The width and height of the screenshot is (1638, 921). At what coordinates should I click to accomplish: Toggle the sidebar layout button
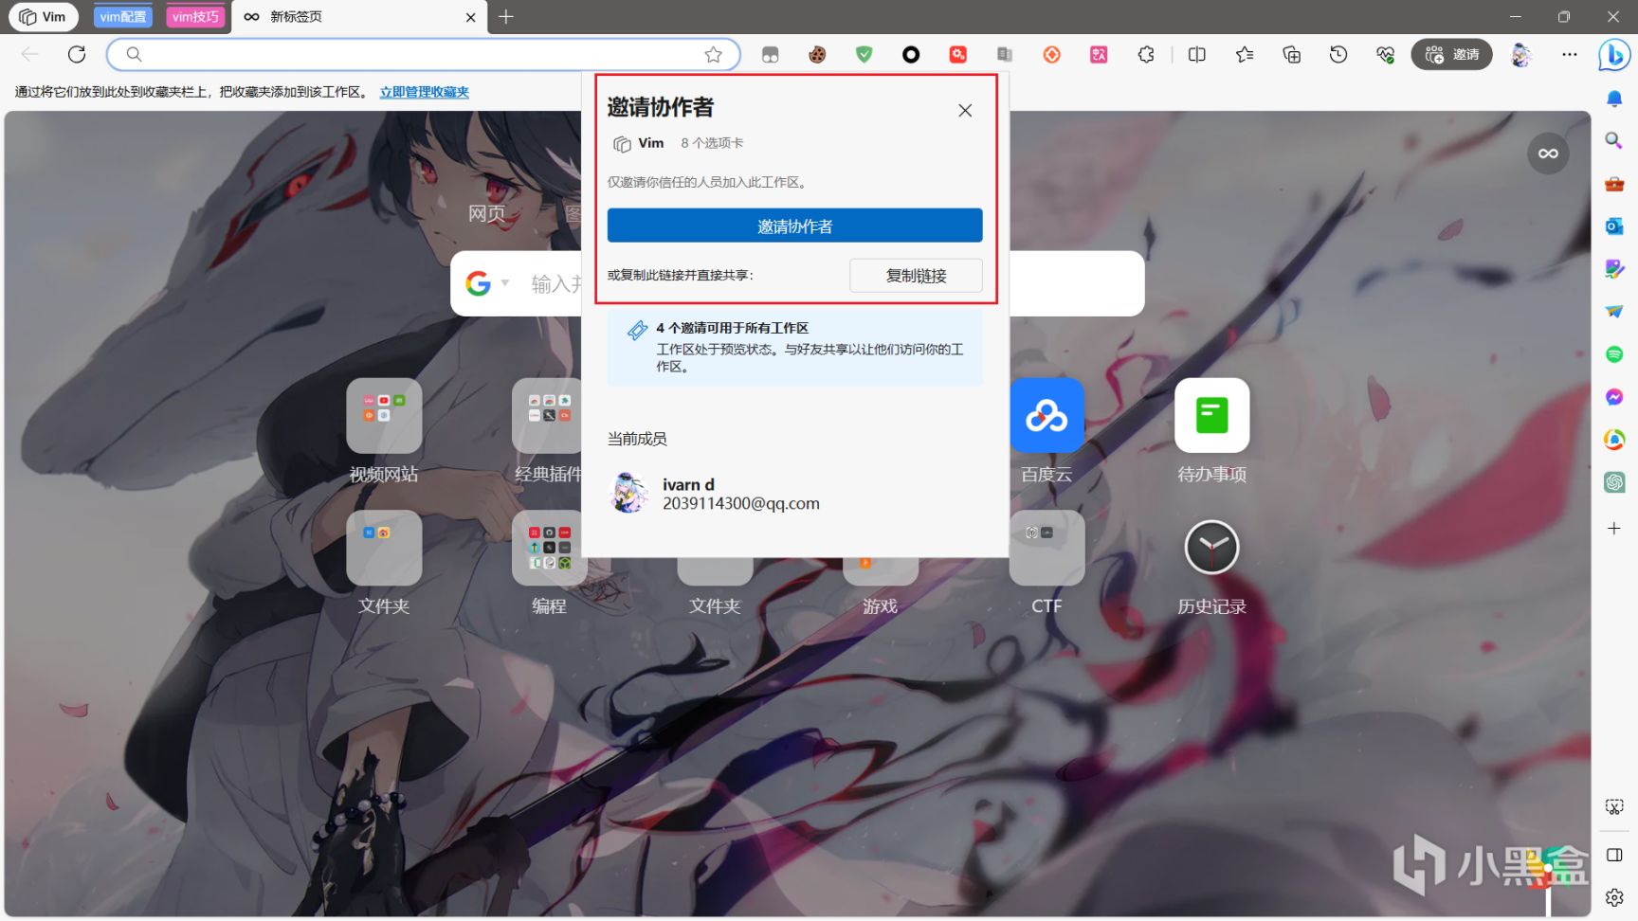[1614, 855]
